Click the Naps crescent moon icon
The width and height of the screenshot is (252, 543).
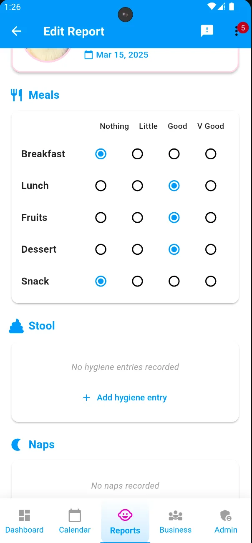(x=16, y=444)
